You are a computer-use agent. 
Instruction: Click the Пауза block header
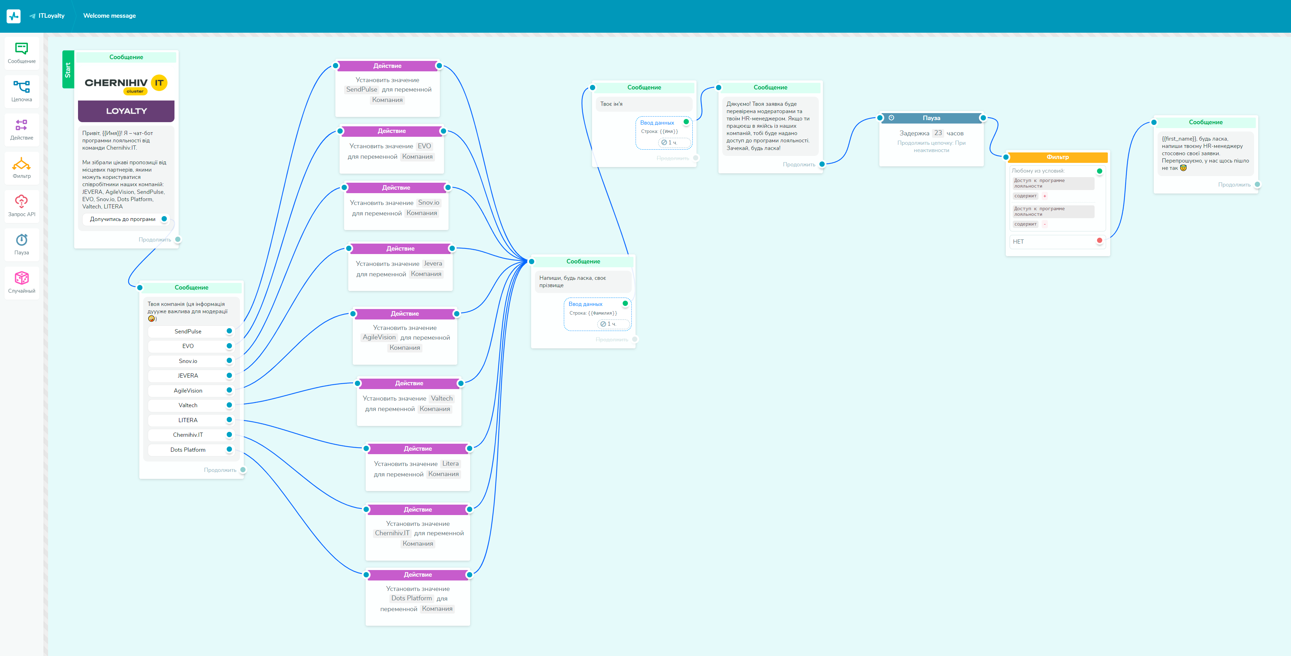click(931, 118)
